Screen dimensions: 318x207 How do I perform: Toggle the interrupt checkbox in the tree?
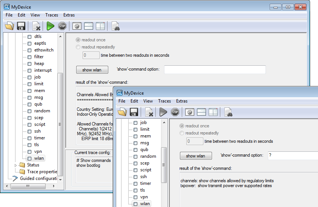tap(29, 70)
